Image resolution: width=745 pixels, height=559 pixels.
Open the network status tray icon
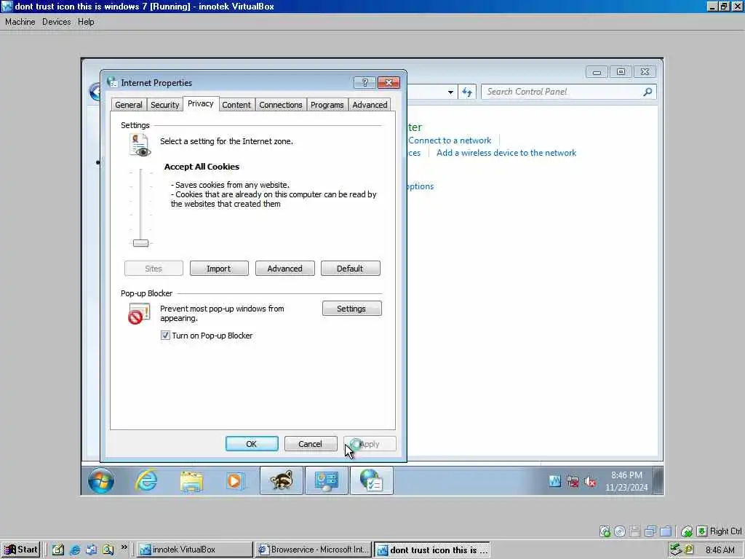[x=573, y=482]
